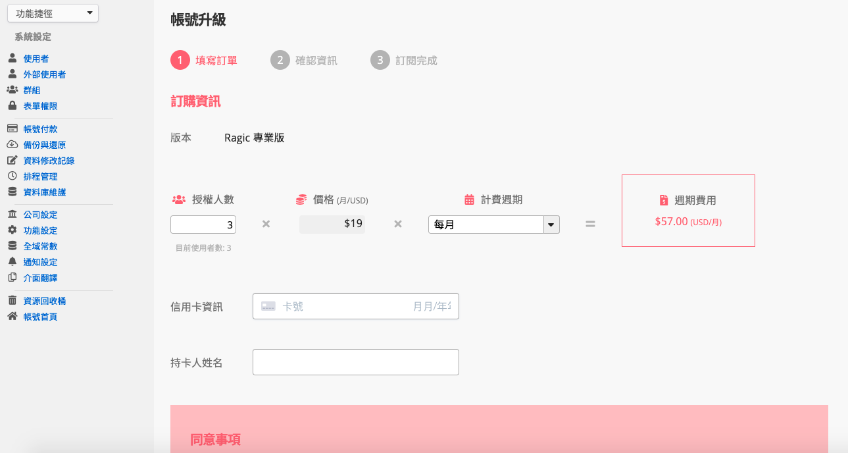
Task: Select step 1 填寫訂單
Action: [x=204, y=60]
